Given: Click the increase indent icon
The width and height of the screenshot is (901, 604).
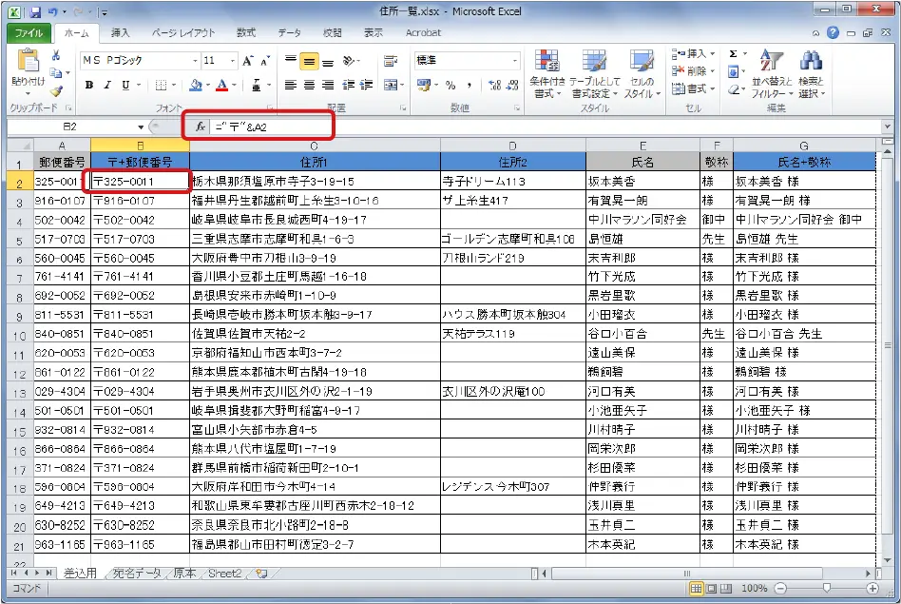Looking at the screenshot, I should tap(367, 86).
